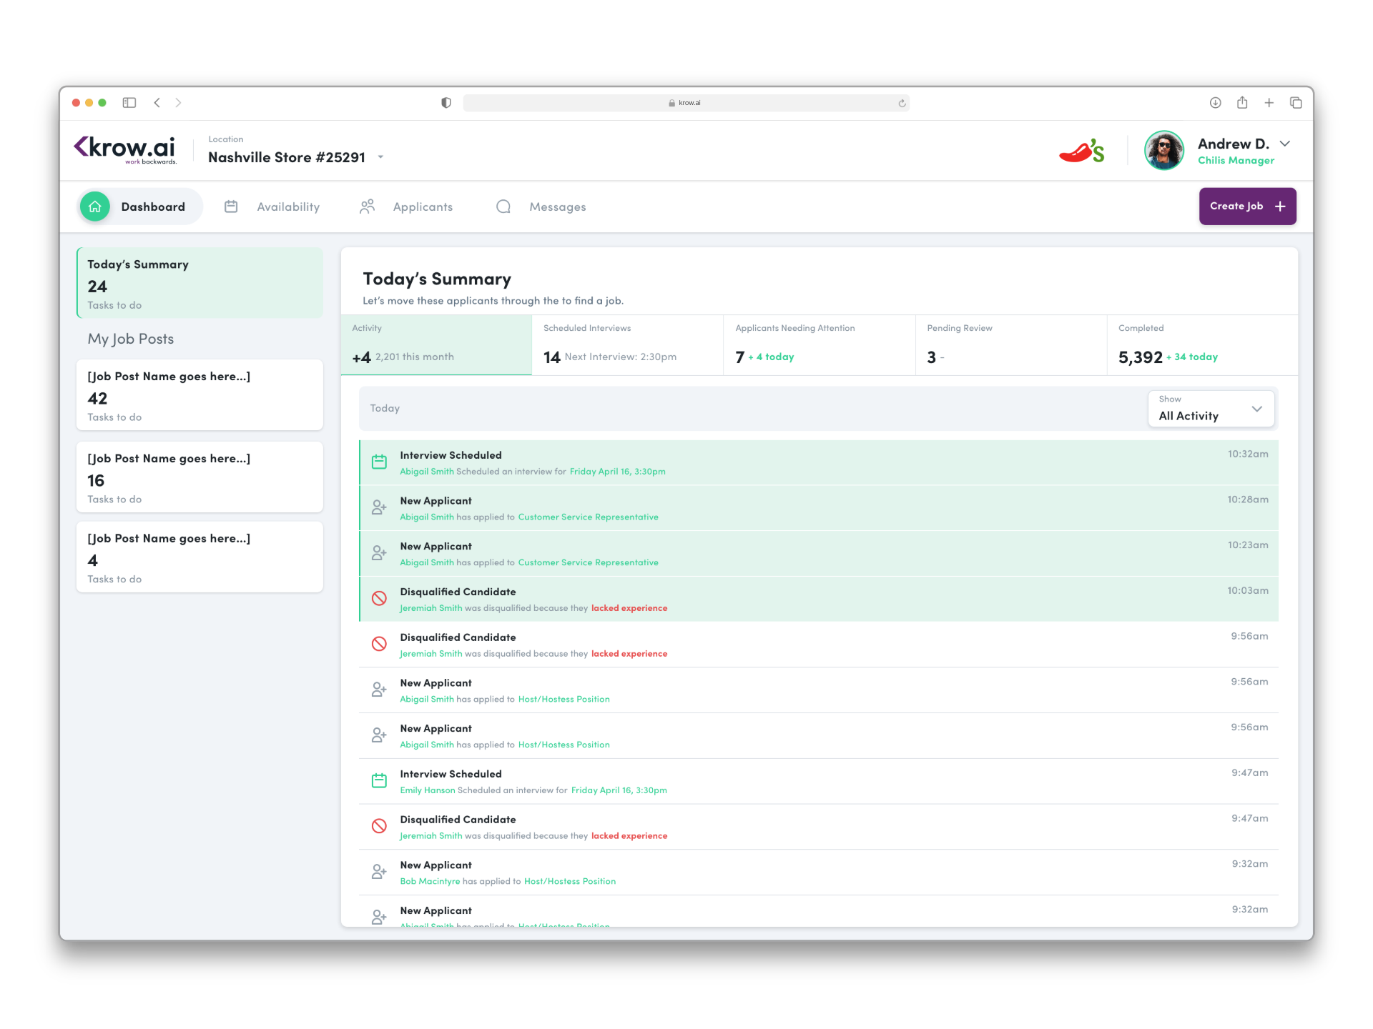The height and width of the screenshot is (1029, 1373).
Task: Open the Show All Activity dropdown
Action: (x=1211, y=409)
